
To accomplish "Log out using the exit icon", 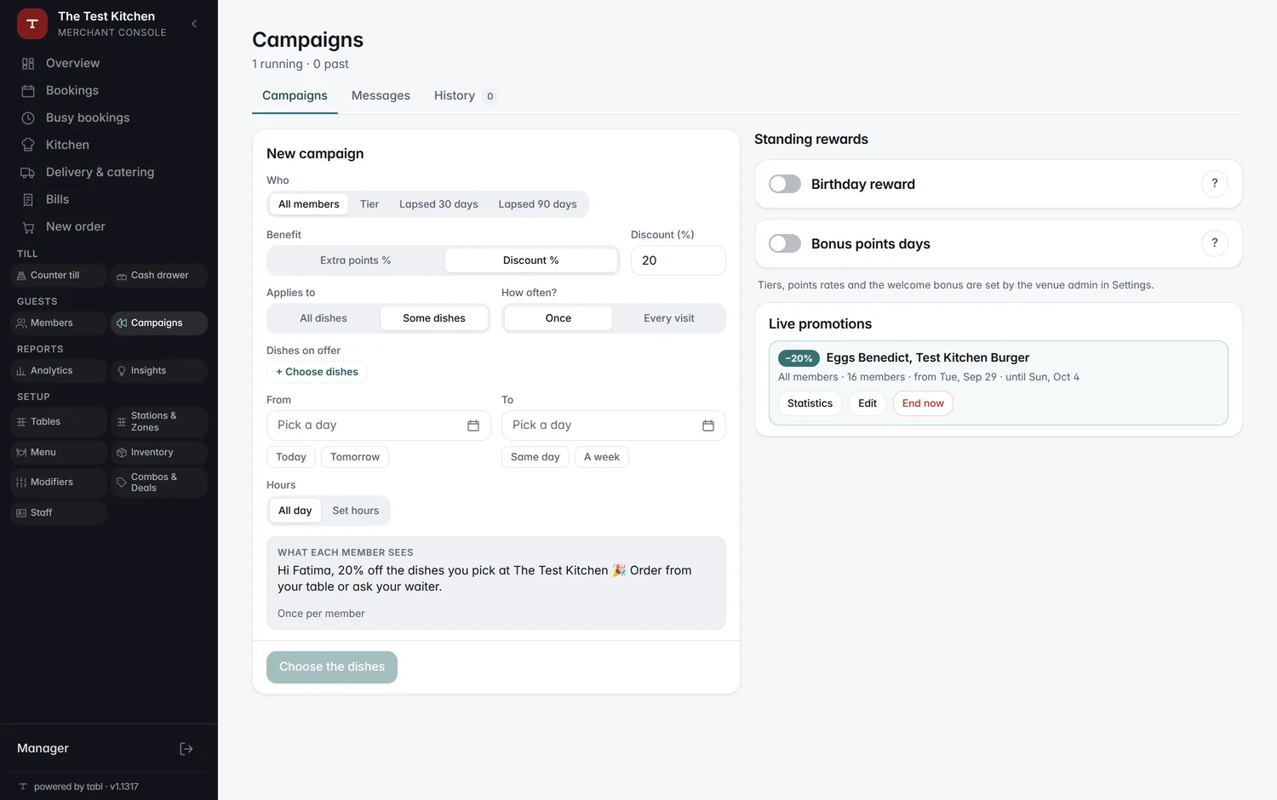I will tap(186, 749).
